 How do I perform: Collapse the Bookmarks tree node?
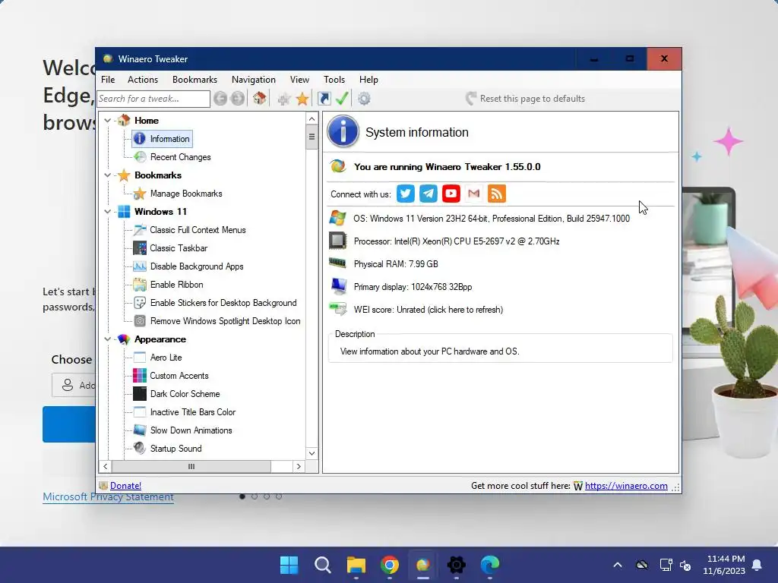[x=108, y=175]
